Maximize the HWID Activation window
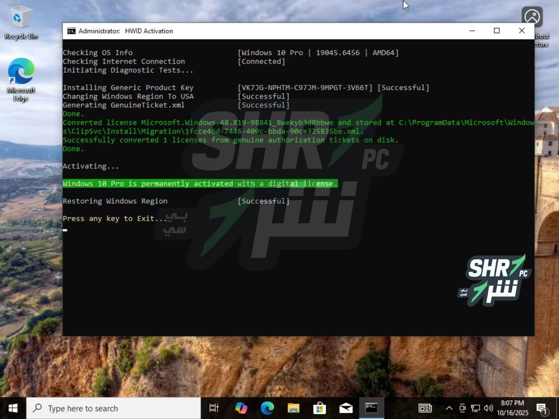Image resolution: width=559 pixels, height=419 pixels. point(496,31)
